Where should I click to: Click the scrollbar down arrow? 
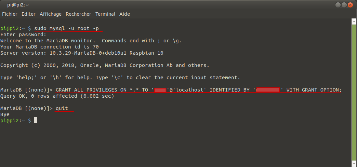coord(354,164)
